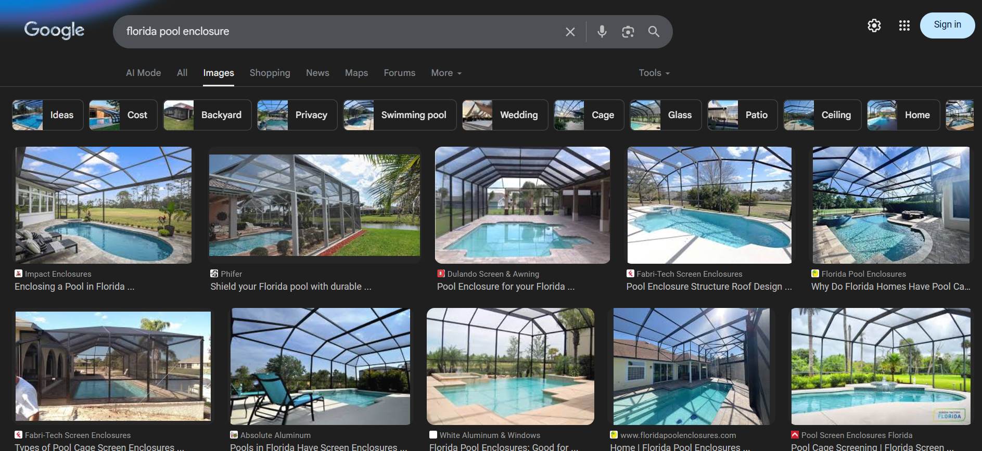Open the floridapoolenclosures.com pool image
This screenshot has width=982, height=451.
pos(692,366)
